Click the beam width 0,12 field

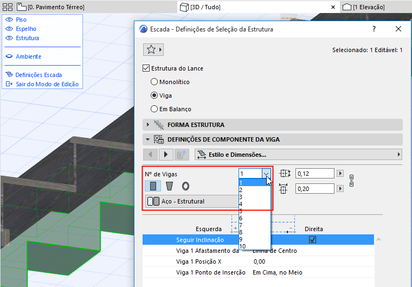pyautogui.click(x=315, y=174)
